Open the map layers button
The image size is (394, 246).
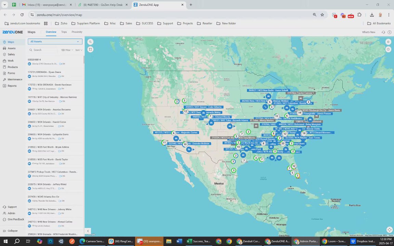coord(389,42)
